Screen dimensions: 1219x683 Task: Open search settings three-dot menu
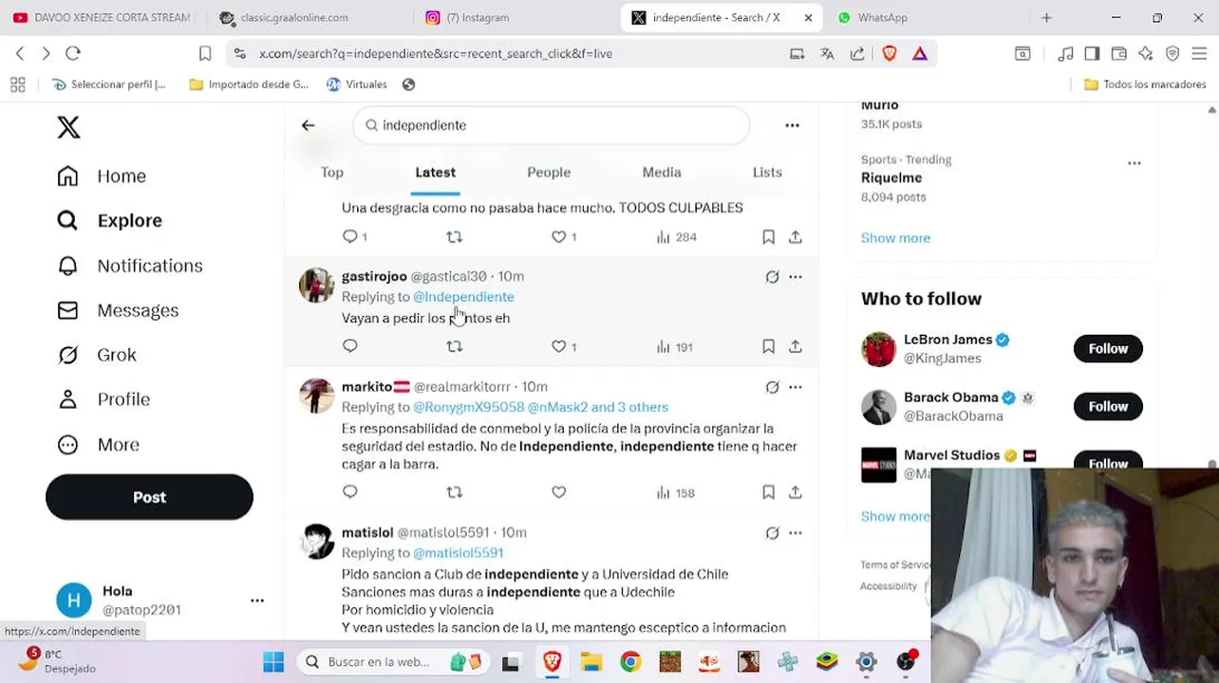click(792, 125)
